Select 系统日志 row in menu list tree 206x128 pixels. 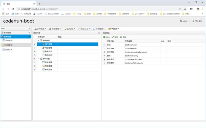tap(65, 55)
